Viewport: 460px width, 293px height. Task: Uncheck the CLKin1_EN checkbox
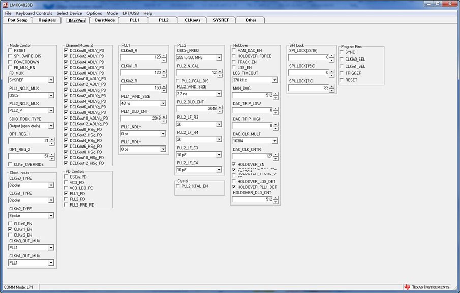[10, 229]
